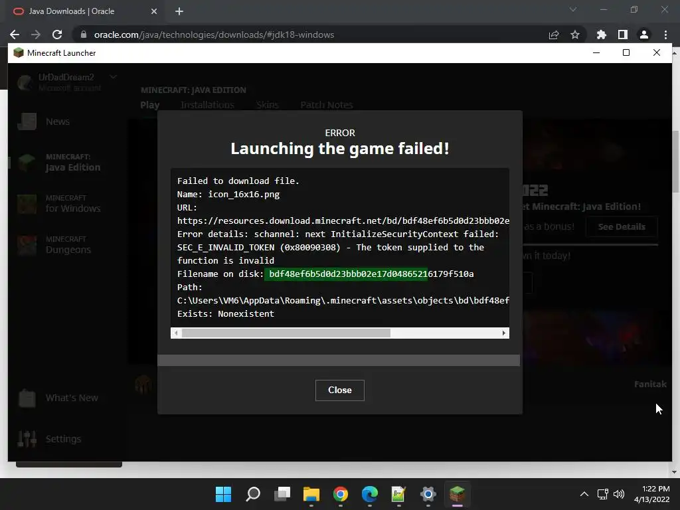Image resolution: width=680 pixels, height=510 pixels.
Task: Click 'Failed to download file.' line
Action: tap(238, 181)
